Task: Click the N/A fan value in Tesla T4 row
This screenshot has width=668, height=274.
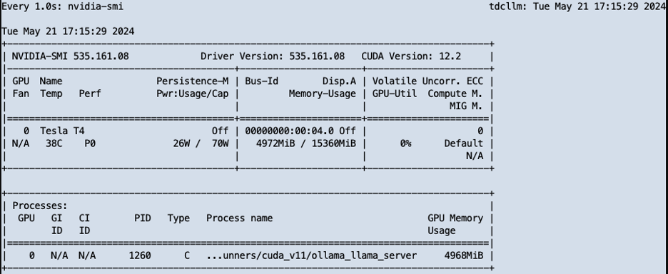Action: point(21,143)
